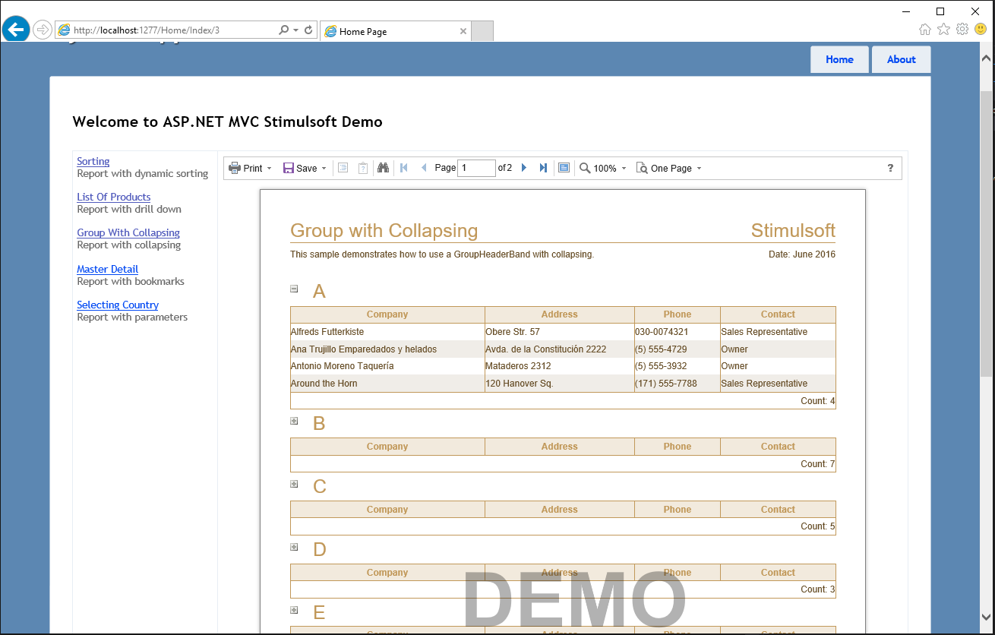Open the address bar search magnifier
This screenshot has height=635, width=995.
tap(284, 30)
